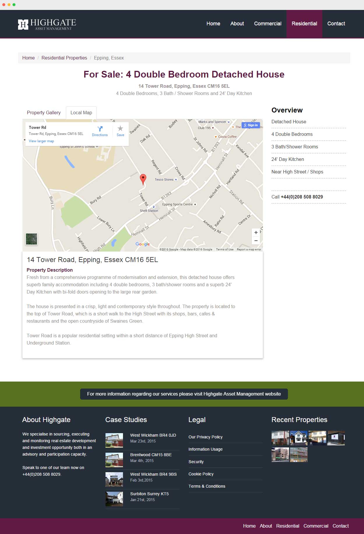Image resolution: width=364 pixels, height=534 pixels.
Task: Click the +44(0)208 508 8029 phone number in Overview
Action: coord(302,197)
